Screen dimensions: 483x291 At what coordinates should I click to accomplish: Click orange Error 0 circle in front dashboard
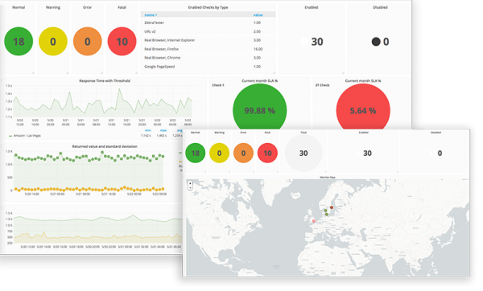point(243,153)
